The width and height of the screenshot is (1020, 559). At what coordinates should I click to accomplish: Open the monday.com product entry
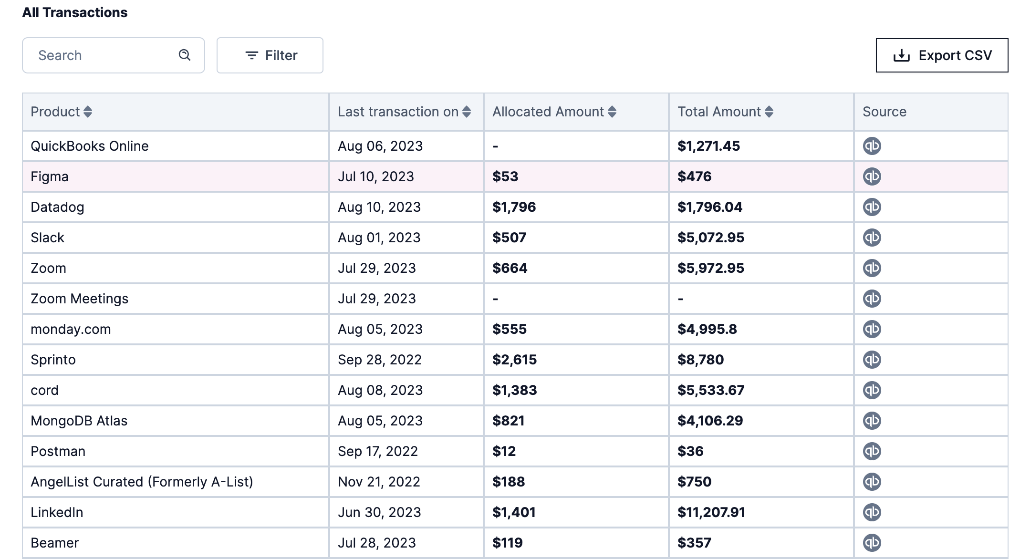(71, 329)
